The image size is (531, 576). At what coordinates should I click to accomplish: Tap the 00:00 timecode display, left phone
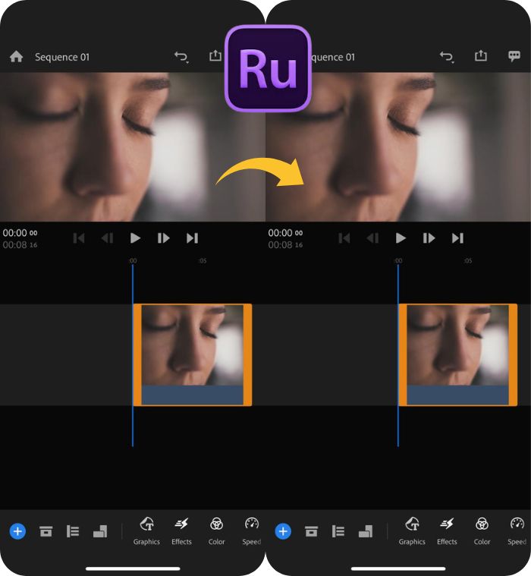click(20, 233)
